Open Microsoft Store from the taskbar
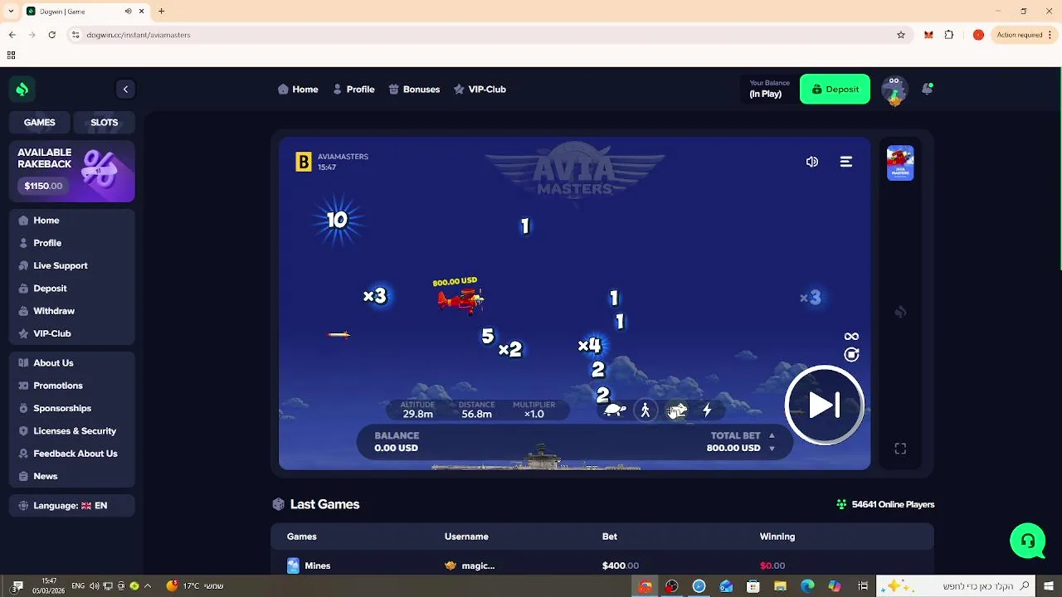The width and height of the screenshot is (1062, 597). point(753,586)
